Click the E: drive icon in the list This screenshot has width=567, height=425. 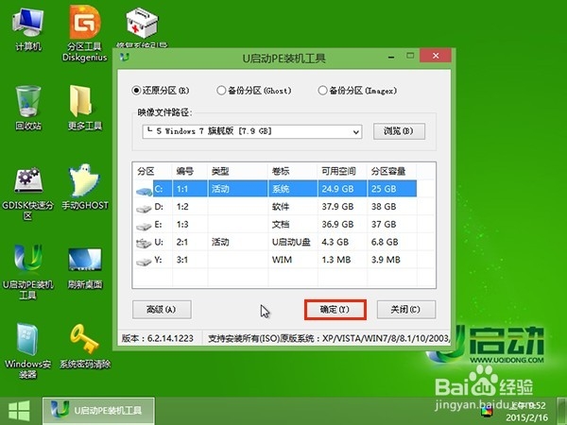pyautogui.click(x=144, y=226)
